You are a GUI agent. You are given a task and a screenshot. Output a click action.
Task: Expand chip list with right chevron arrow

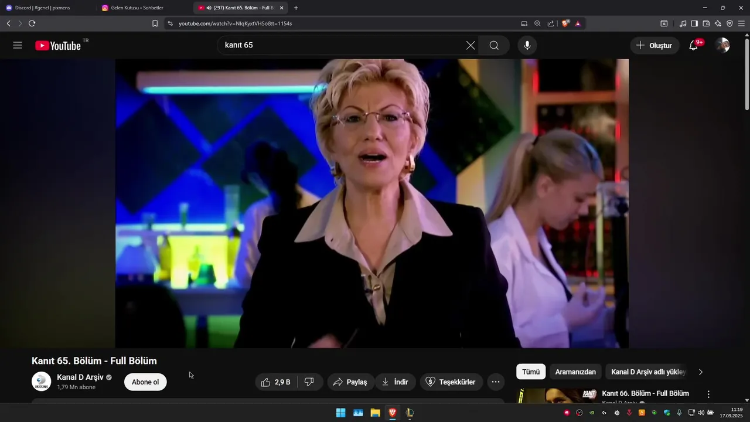coord(700,372)
